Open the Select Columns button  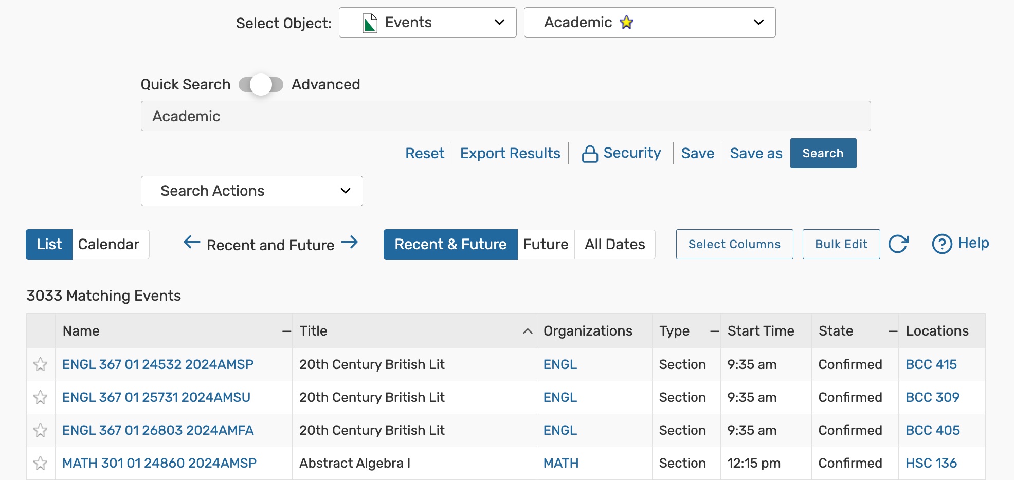click(734, 245)
